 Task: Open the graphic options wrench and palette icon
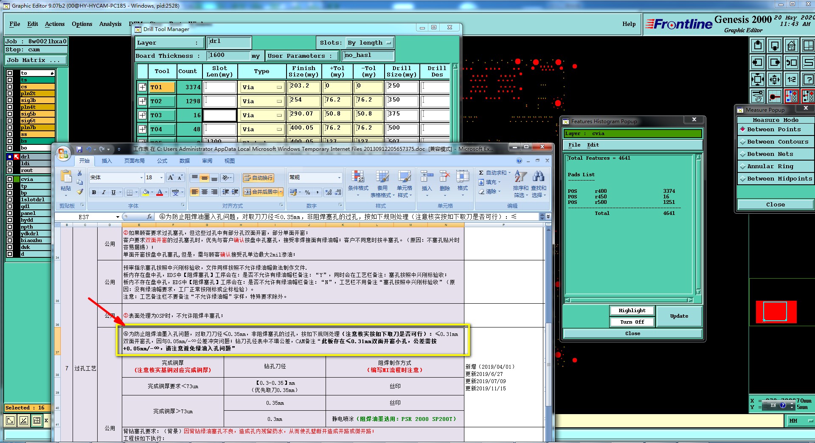point(758,96)
